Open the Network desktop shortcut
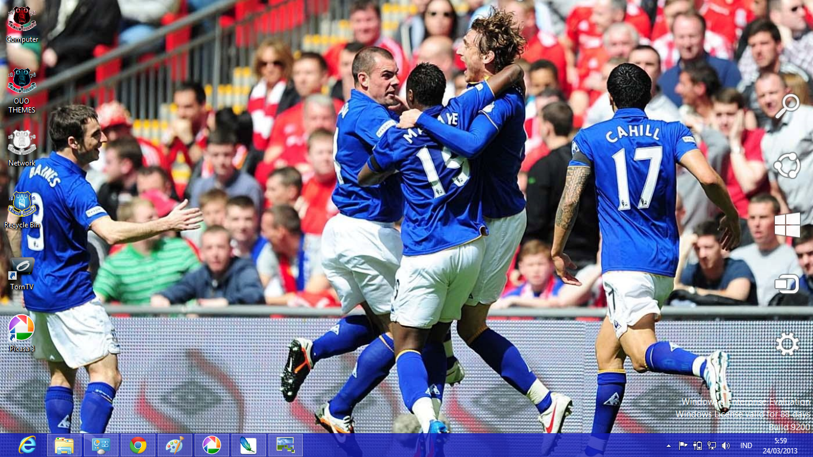813x457 pixels. [21, 142]
